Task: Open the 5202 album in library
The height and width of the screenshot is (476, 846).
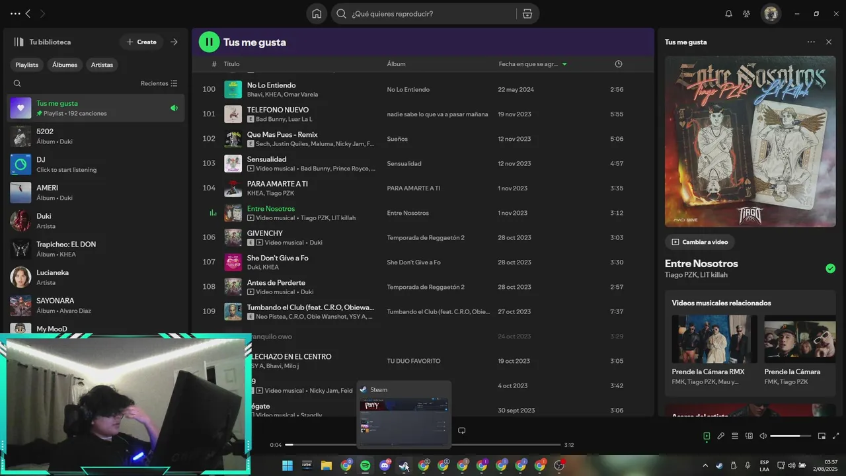Action: 96,136
